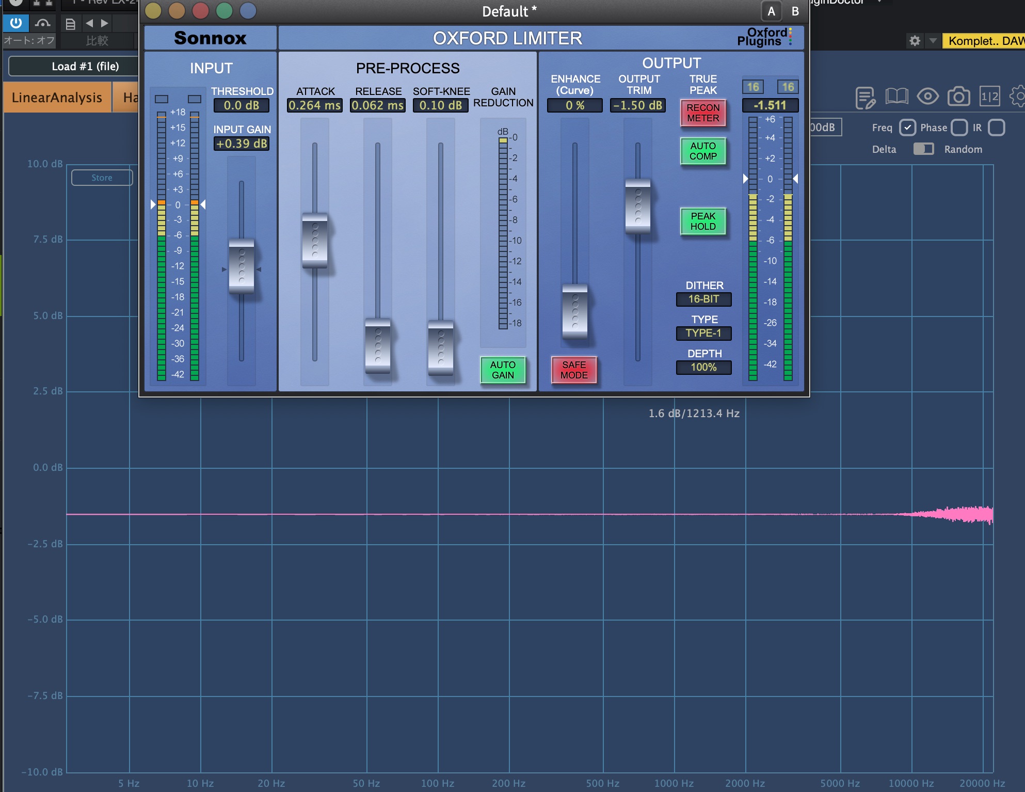
Task: Click the blue power bypass icon
Action: (16, 23)
